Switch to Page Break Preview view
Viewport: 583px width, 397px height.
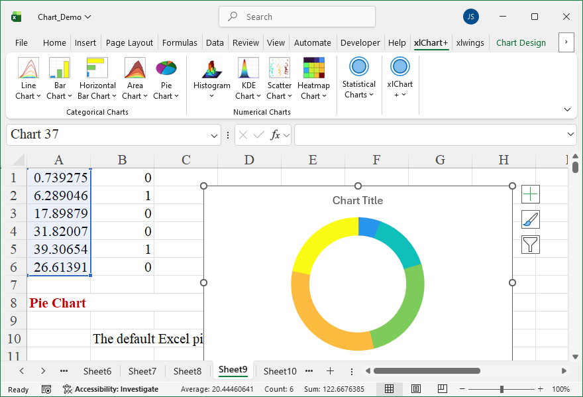pos(441,389)
